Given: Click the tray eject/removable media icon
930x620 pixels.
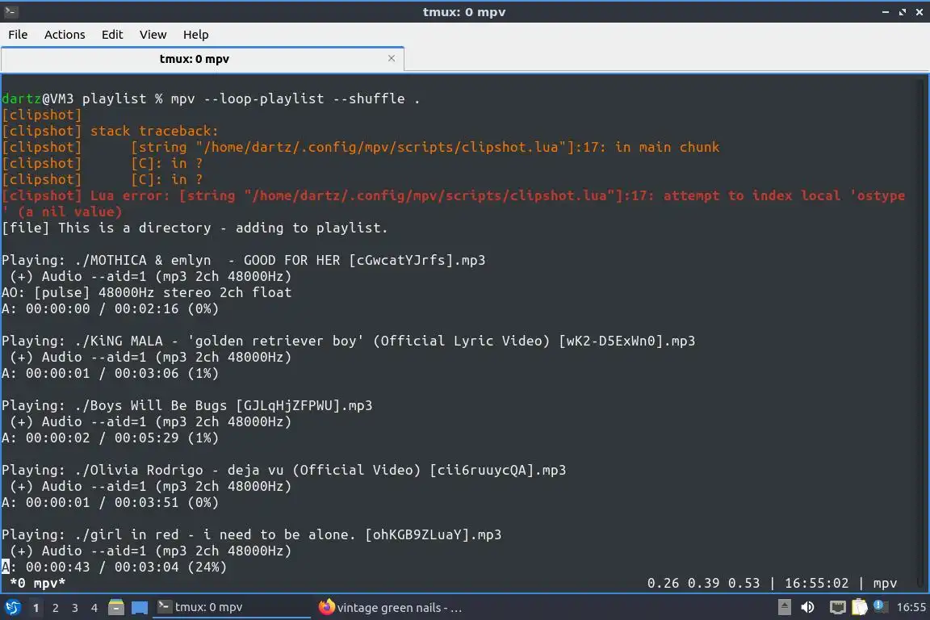Looking at the screenshot, I should click(x=784, y=607).
